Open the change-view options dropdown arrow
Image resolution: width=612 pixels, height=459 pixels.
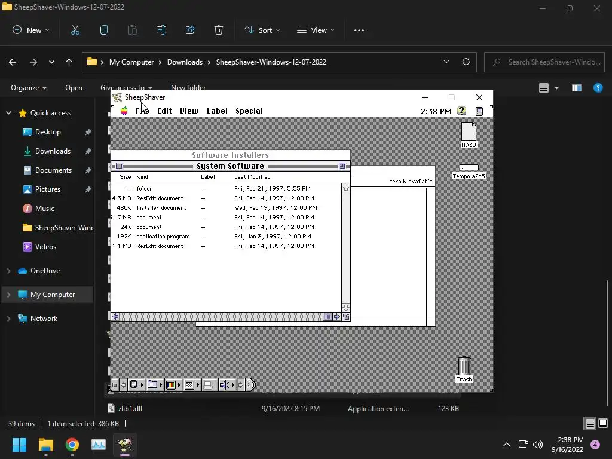556,88
